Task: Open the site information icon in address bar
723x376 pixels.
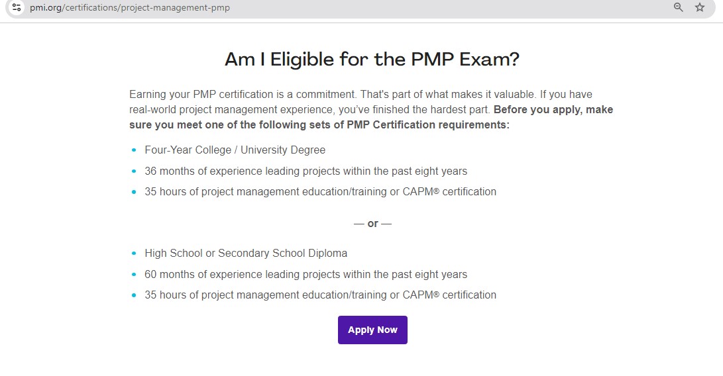Action: tap(17, 7)
